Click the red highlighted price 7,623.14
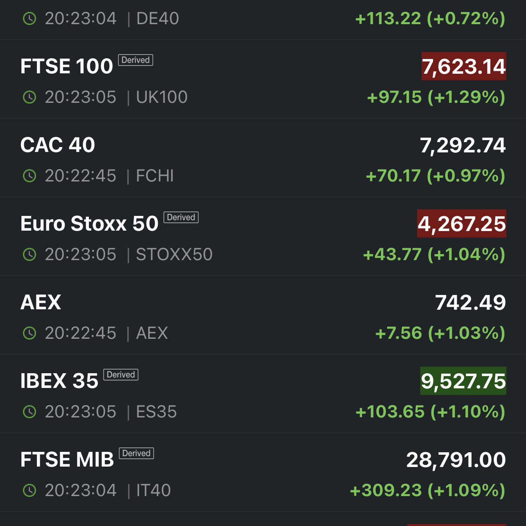 point(464,66)
